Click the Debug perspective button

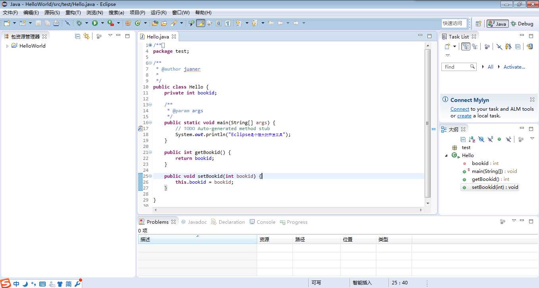click(x=522, y=23)
